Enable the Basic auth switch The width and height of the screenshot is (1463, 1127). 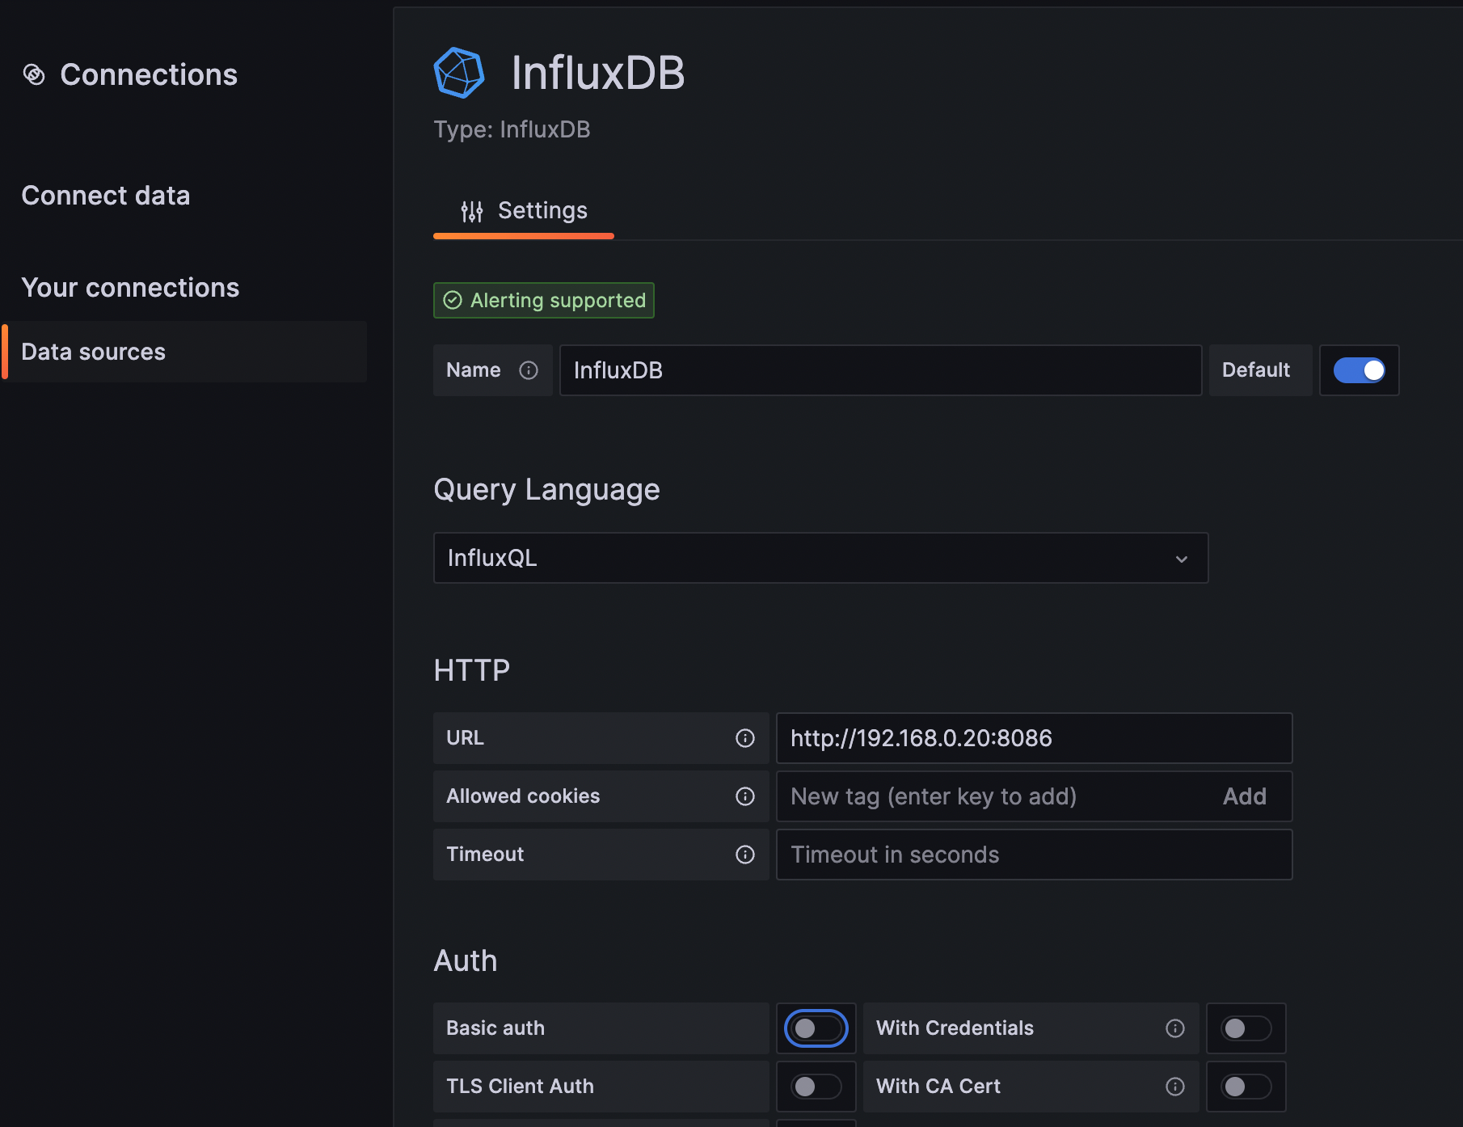tap(816, 1028)
